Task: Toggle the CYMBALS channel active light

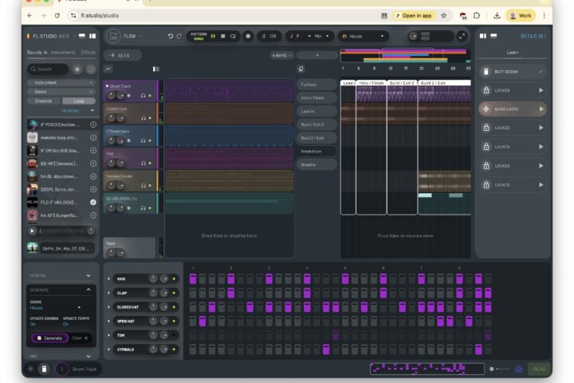Action: coord(174,349)
